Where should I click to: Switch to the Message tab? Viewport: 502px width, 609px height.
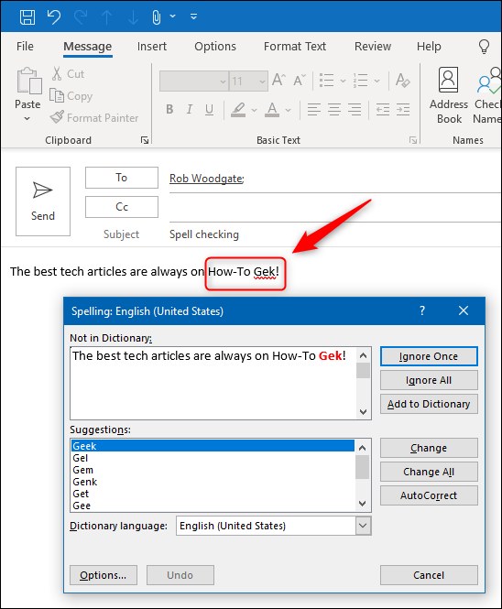[87, 47]
